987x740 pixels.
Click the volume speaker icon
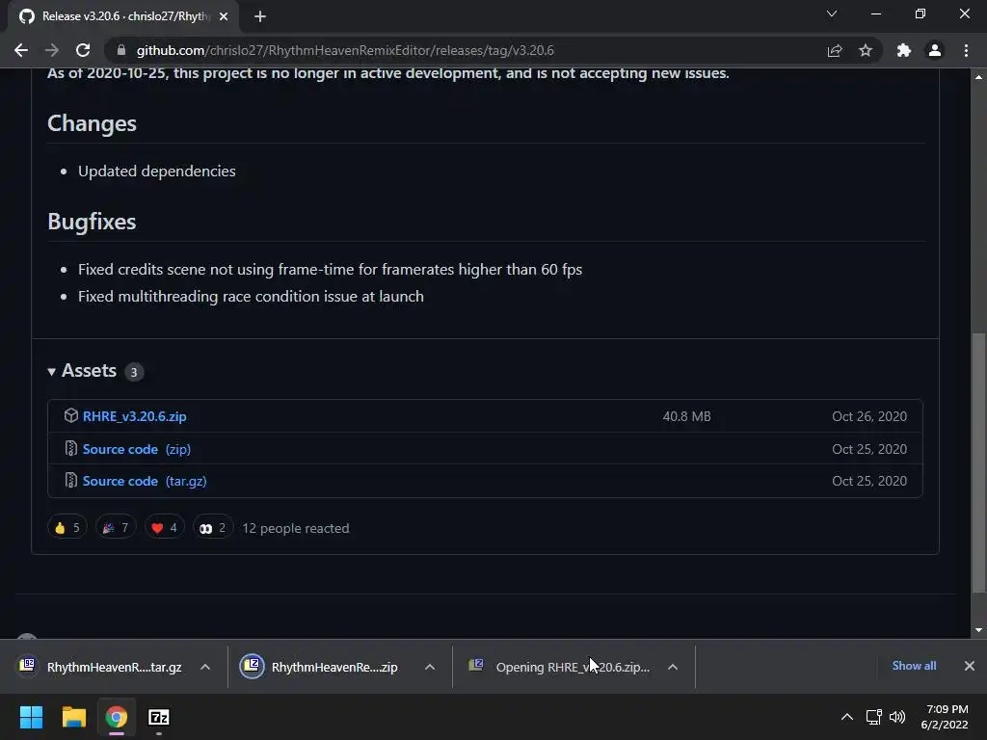click(x=897, y=717)
